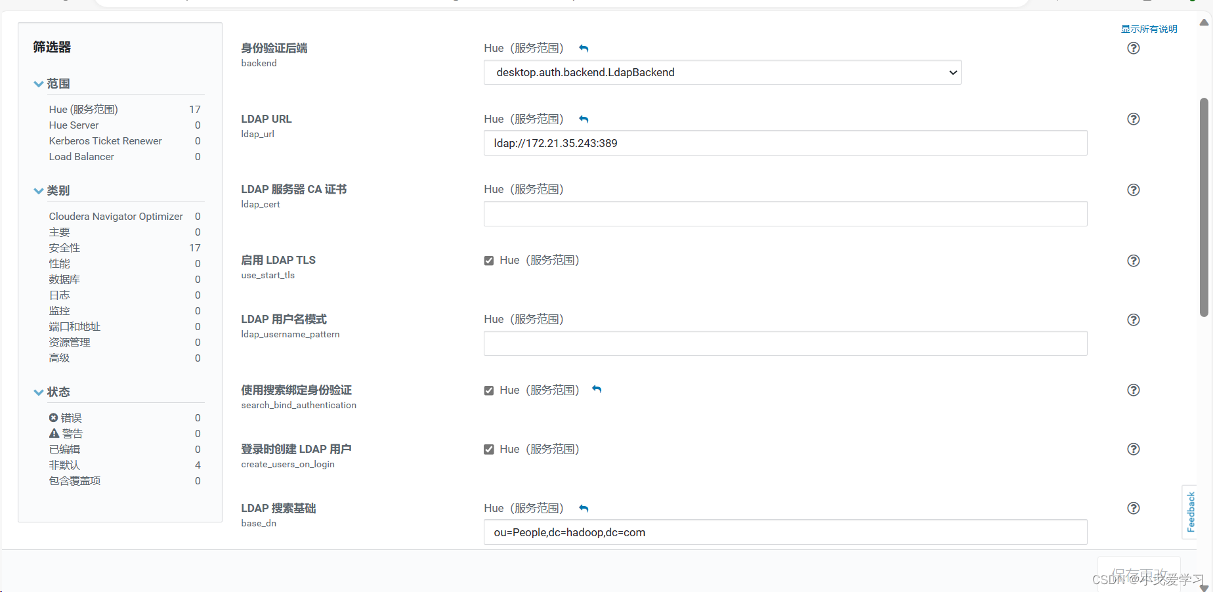The image size is (1213, 592).
Task: Filter by 安全性 category
Action: pos(64,248)
